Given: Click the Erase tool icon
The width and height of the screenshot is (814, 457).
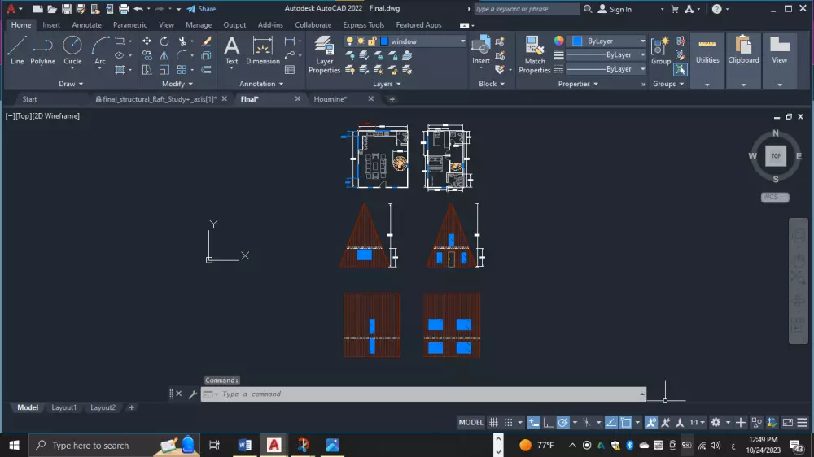Looking at the screenshot, I should [x=207, y=41].
